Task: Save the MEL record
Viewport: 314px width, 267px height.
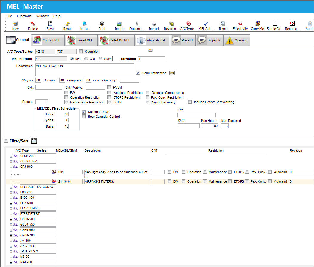Action: [x=50, y=26]
